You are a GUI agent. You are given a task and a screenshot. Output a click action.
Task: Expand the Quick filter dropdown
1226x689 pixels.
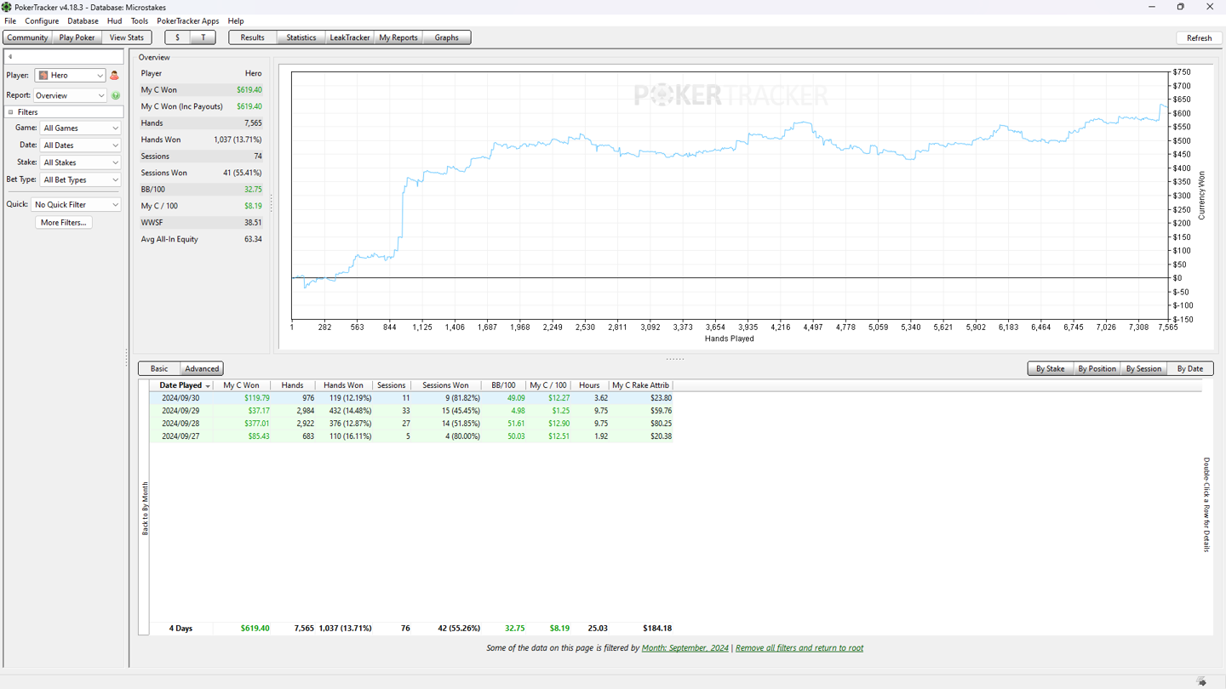(x=76, y=205)
